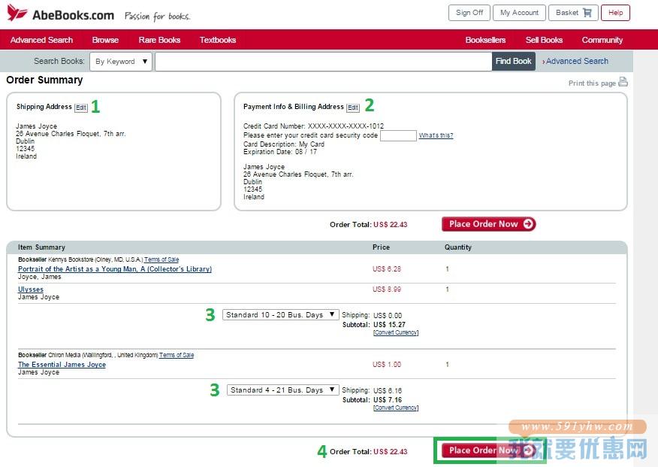This screenshot has height=467, width=658.
Task: Click the credit card security code field
Action: (398, 135)
